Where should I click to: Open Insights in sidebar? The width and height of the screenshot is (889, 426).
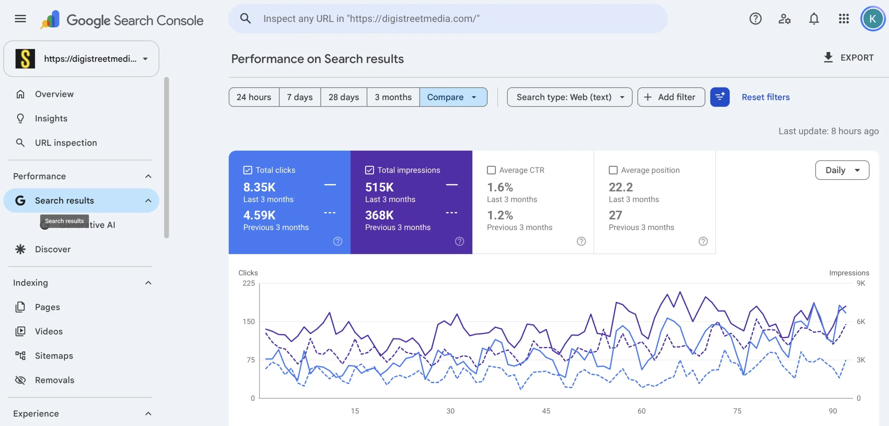point(81,118)
